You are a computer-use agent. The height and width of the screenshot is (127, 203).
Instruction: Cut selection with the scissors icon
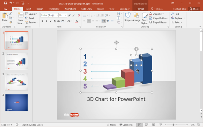coord(11,14)
